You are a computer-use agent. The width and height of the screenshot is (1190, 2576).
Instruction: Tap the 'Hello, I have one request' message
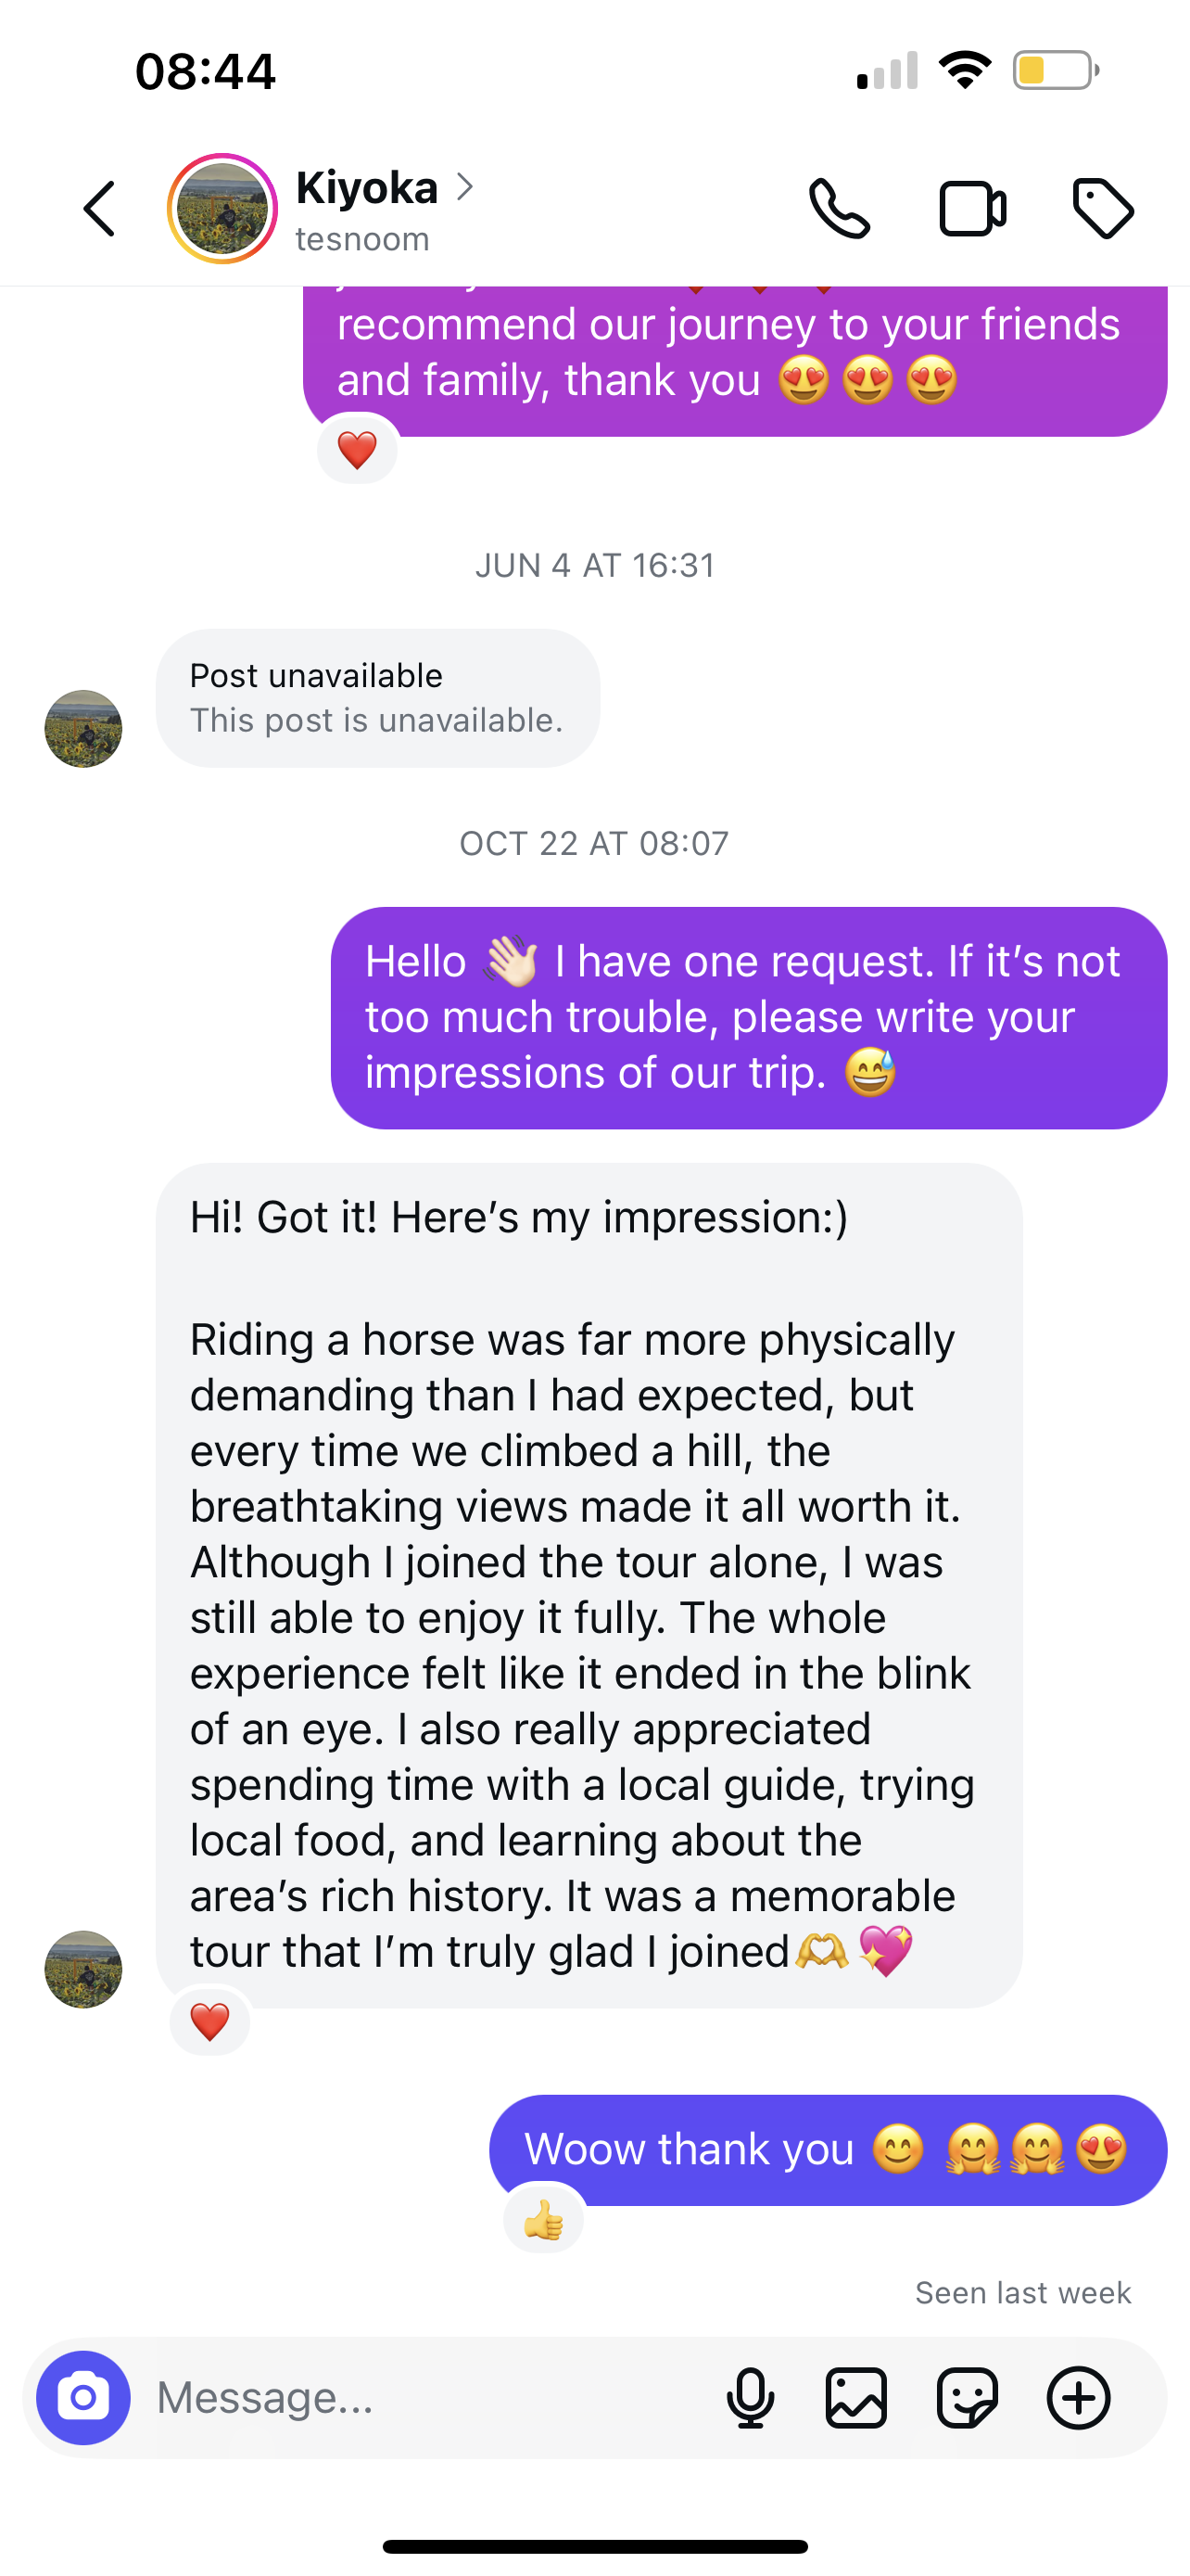(x=748, y=1017)
